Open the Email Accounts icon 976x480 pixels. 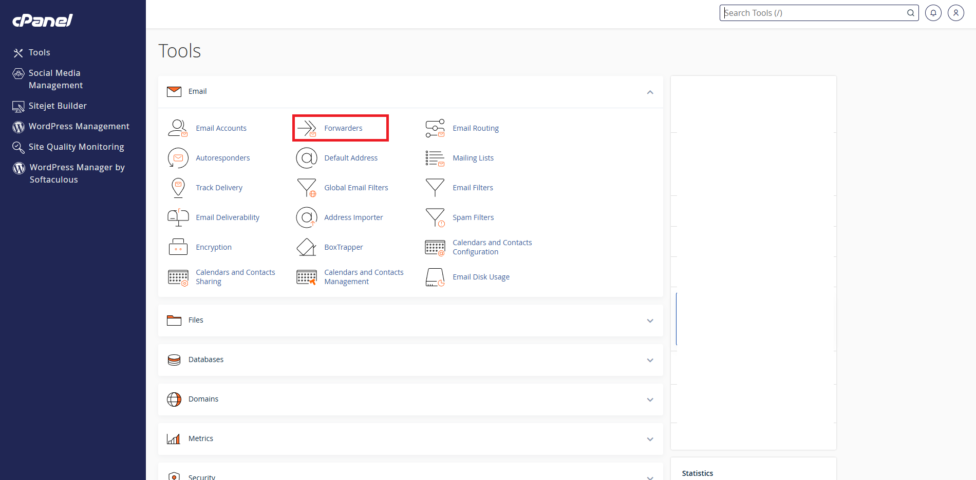coord(178,128)
